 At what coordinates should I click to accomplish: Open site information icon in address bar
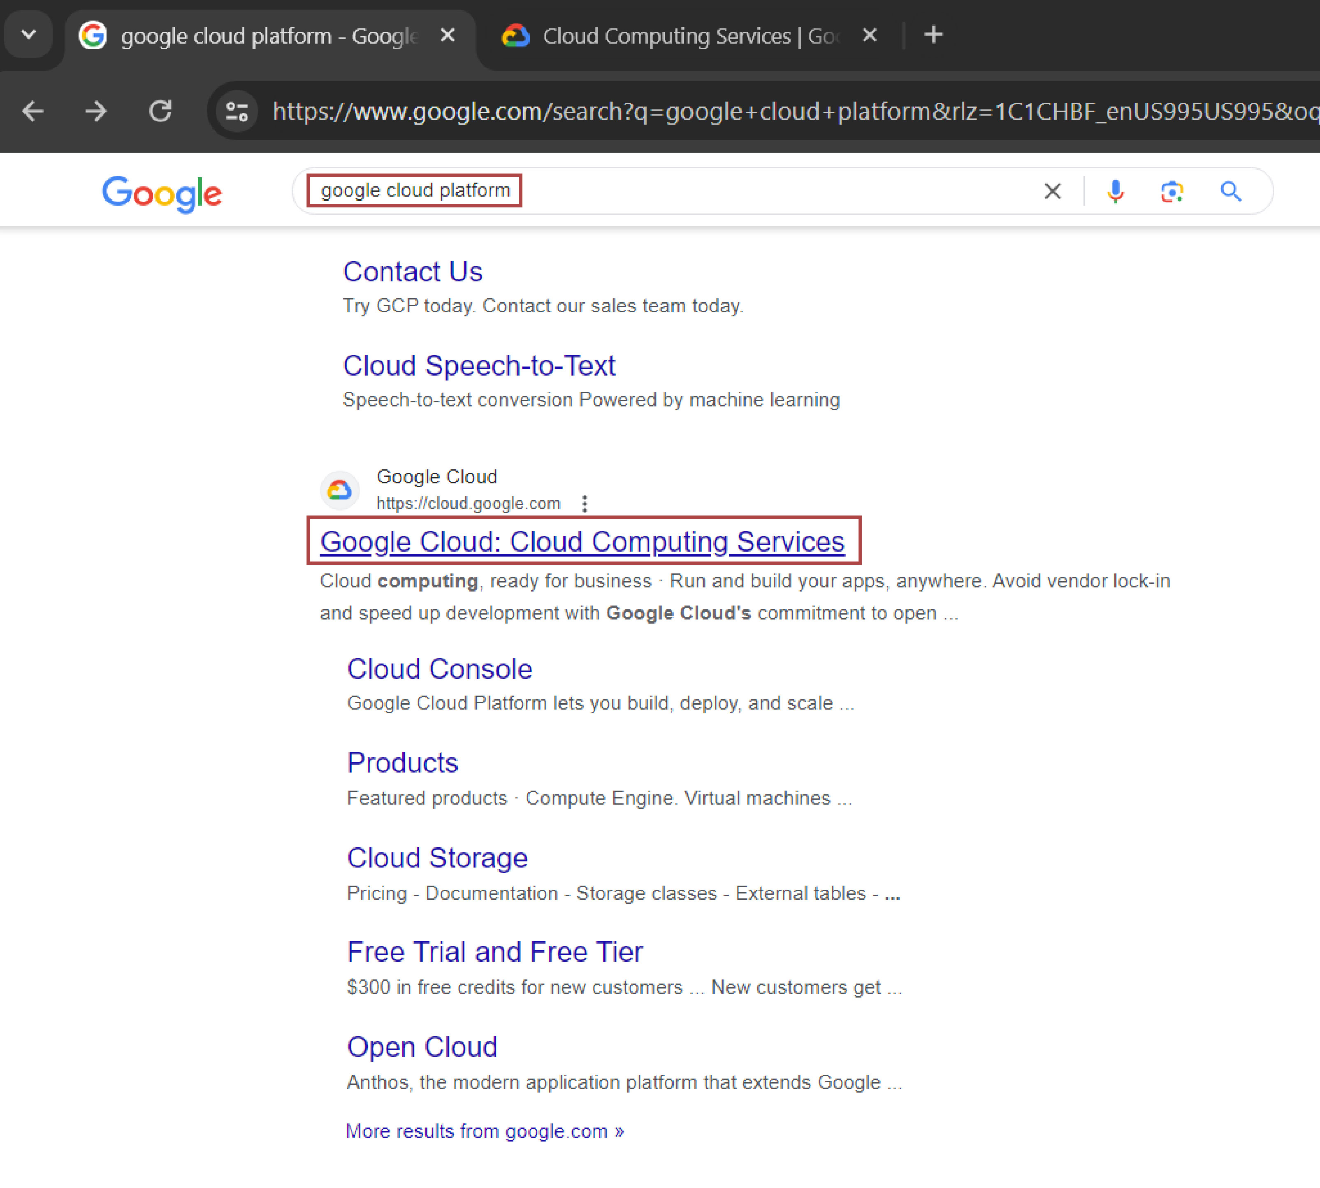pos(237,111)
